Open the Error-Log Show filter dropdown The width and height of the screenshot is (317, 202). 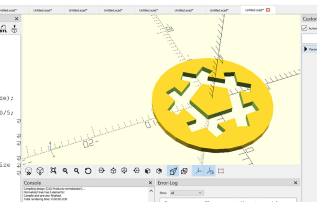(187, 193)
